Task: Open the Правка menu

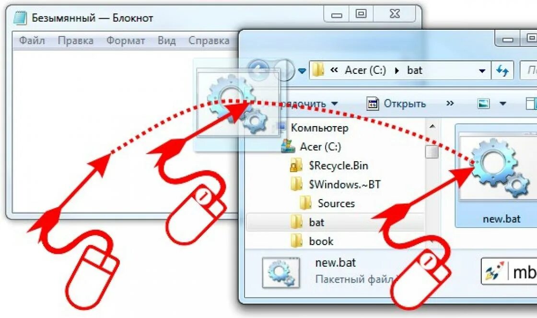Action: click(76, 40)
